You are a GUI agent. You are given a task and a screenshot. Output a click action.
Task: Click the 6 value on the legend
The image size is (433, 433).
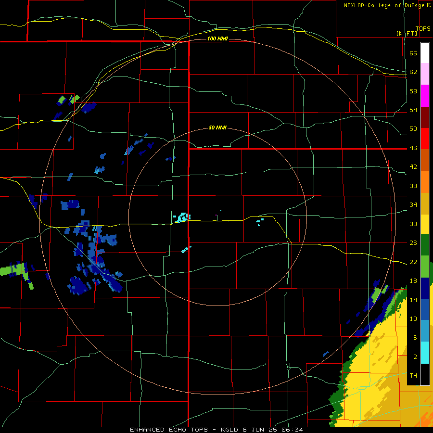(415, 338)
